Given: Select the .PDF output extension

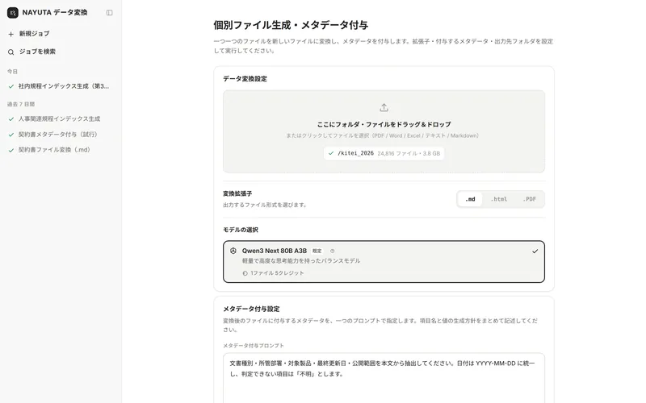Looking at the screenshot, I should click(529, 199).
